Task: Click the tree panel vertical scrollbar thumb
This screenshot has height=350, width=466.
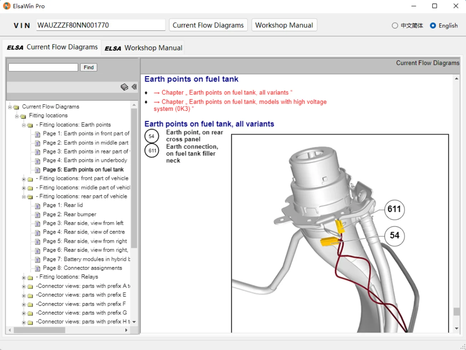Action: 134,178
